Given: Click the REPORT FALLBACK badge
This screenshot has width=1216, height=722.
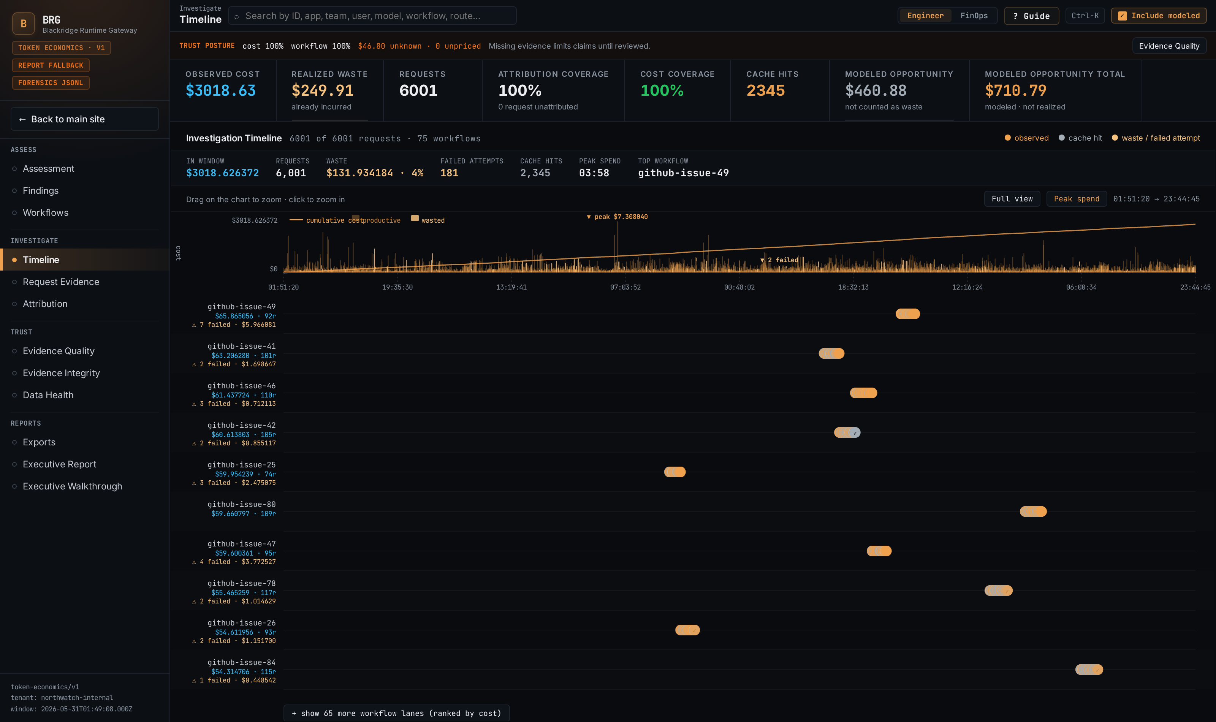Looking at the screenshot, I should click(51, 65).
